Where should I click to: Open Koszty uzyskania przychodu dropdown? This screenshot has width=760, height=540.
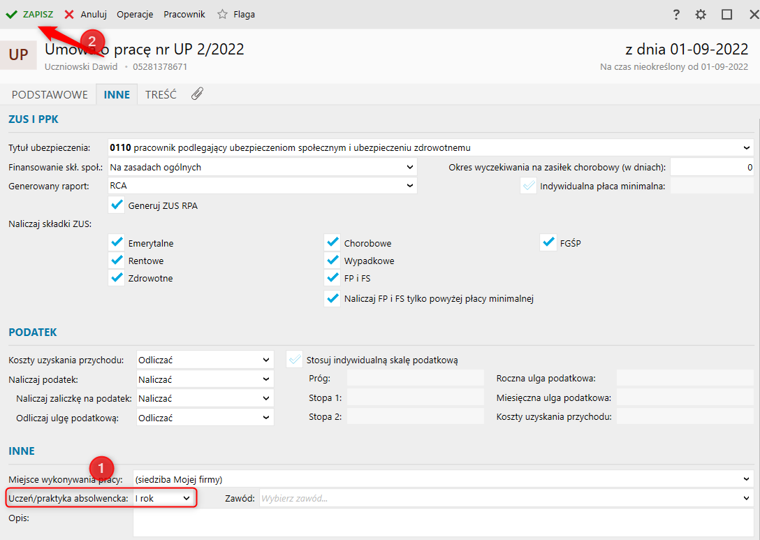pyautogui.click(x=266, y=360)
